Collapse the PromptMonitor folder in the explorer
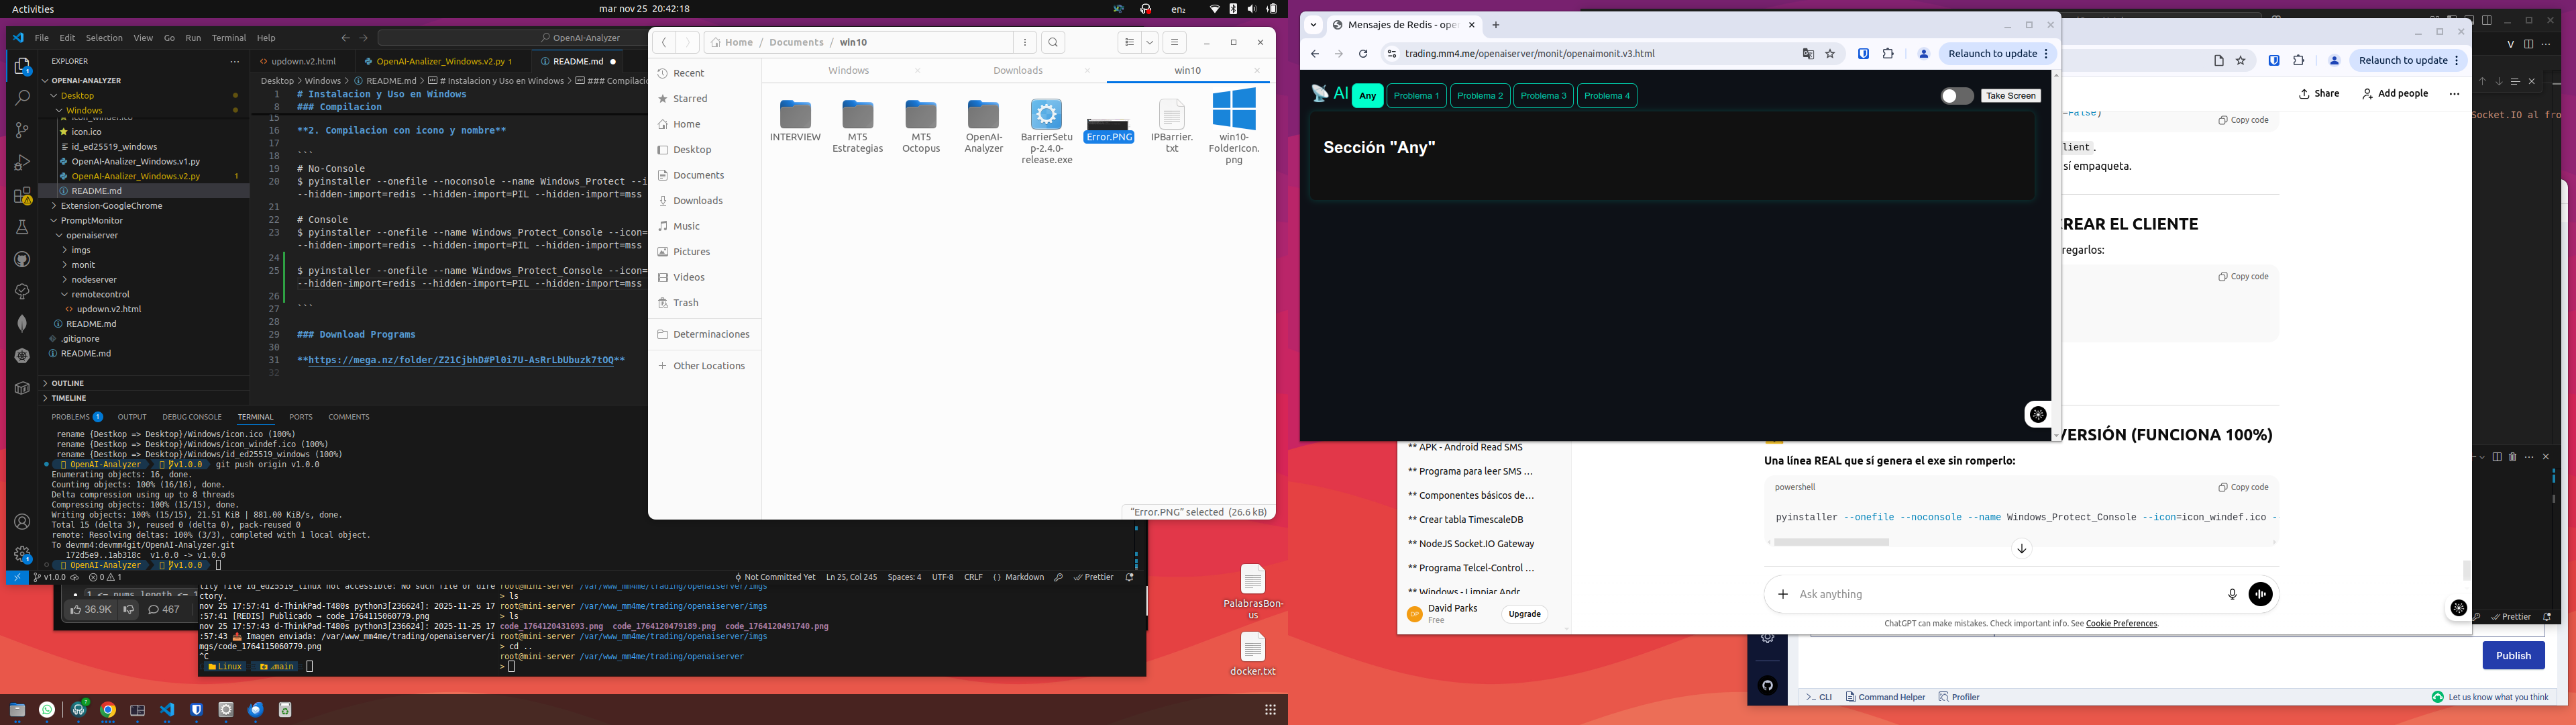This screenshot has height=725, width=2576. (91, 220)
